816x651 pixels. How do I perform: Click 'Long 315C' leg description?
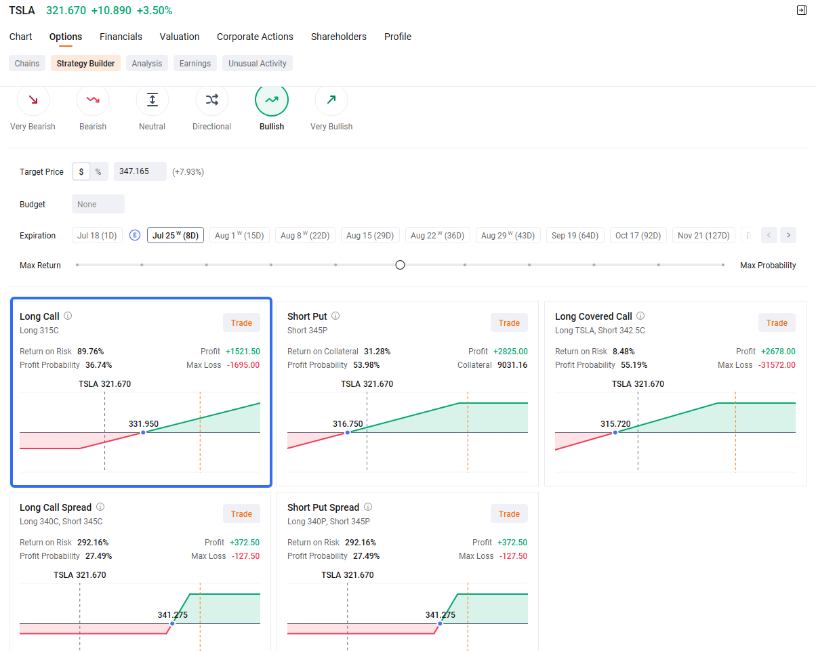click(x=39, y=331)
